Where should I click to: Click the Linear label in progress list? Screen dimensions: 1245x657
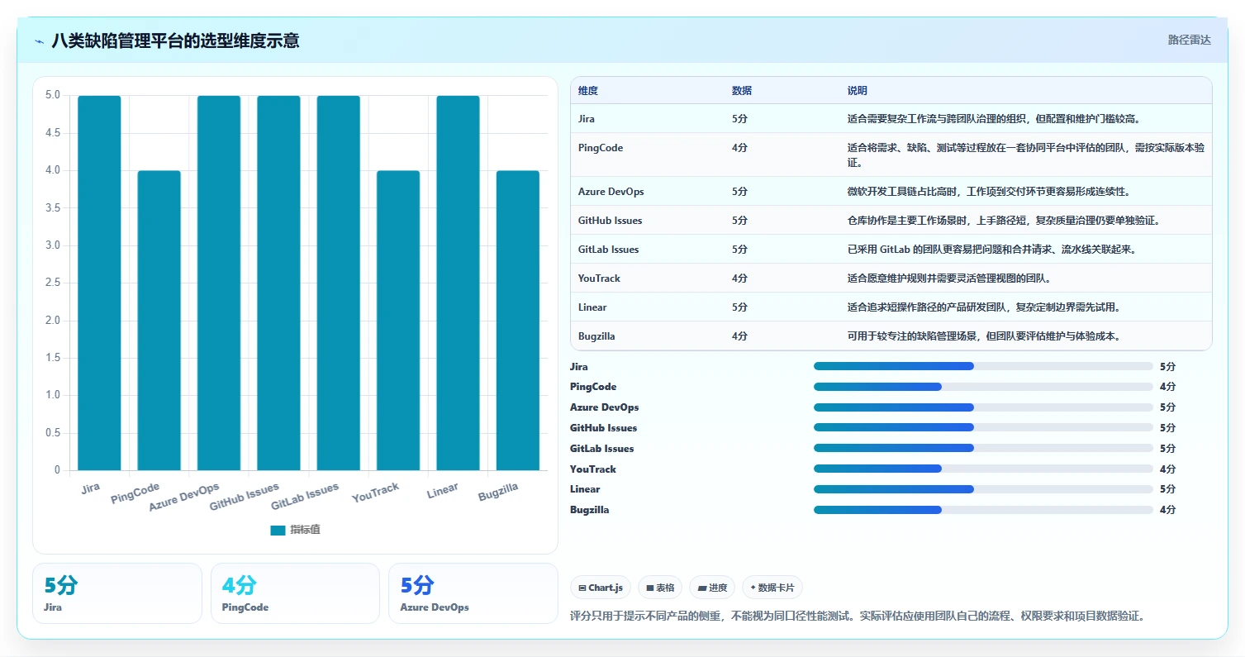pyautogui.click(x=585, y=489)
